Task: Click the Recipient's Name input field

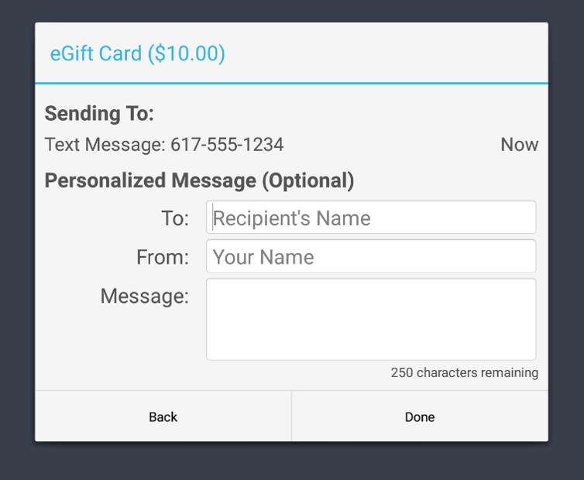Action: point(370,218)
